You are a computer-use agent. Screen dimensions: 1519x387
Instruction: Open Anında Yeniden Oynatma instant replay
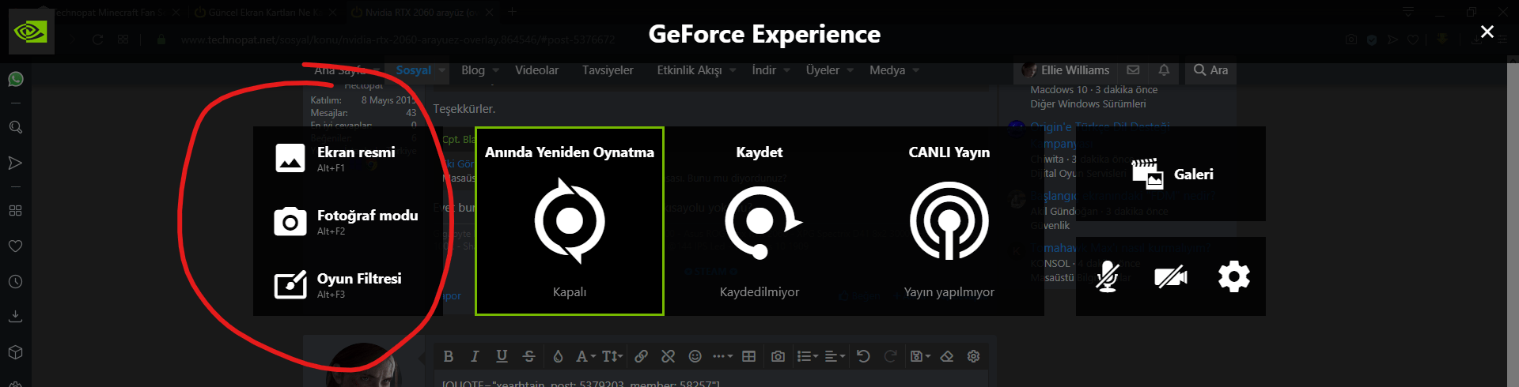pyautogui.click(x=570, y=221)
